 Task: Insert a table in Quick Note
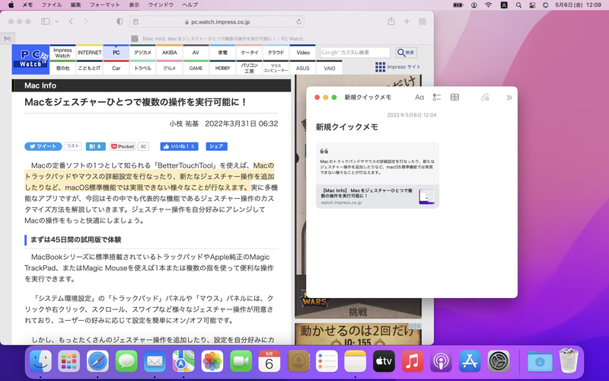click(454, 98)
